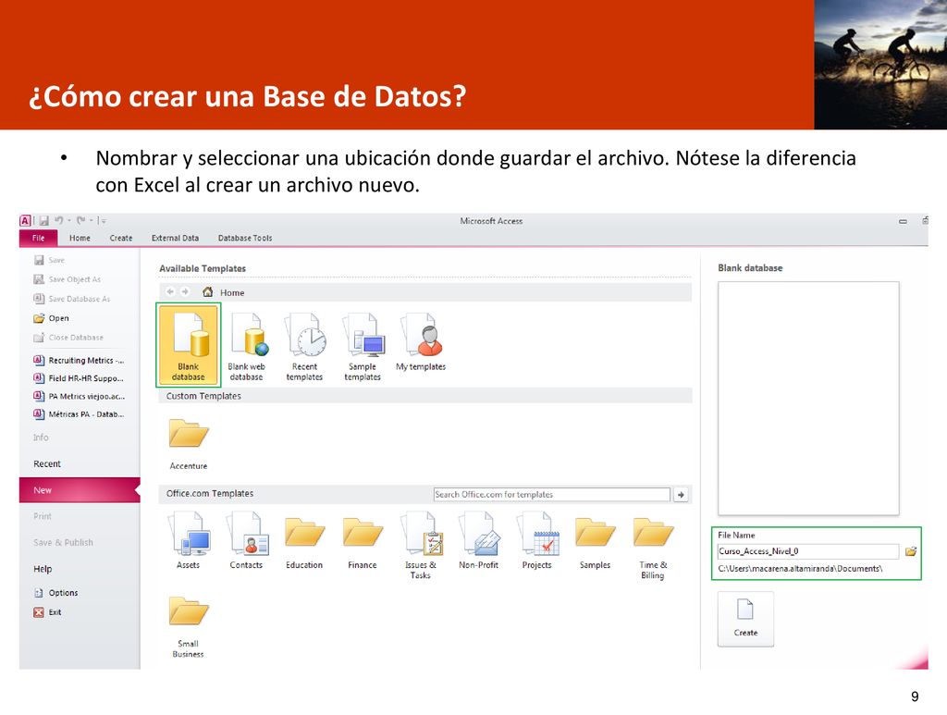Screen dimensions: 947x715
Task: Open the Recent section
Action: click(x=47, y=463)
